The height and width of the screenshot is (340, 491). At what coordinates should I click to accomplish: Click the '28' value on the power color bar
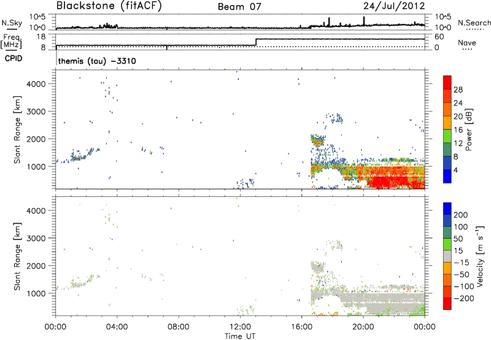pos(458,90)
